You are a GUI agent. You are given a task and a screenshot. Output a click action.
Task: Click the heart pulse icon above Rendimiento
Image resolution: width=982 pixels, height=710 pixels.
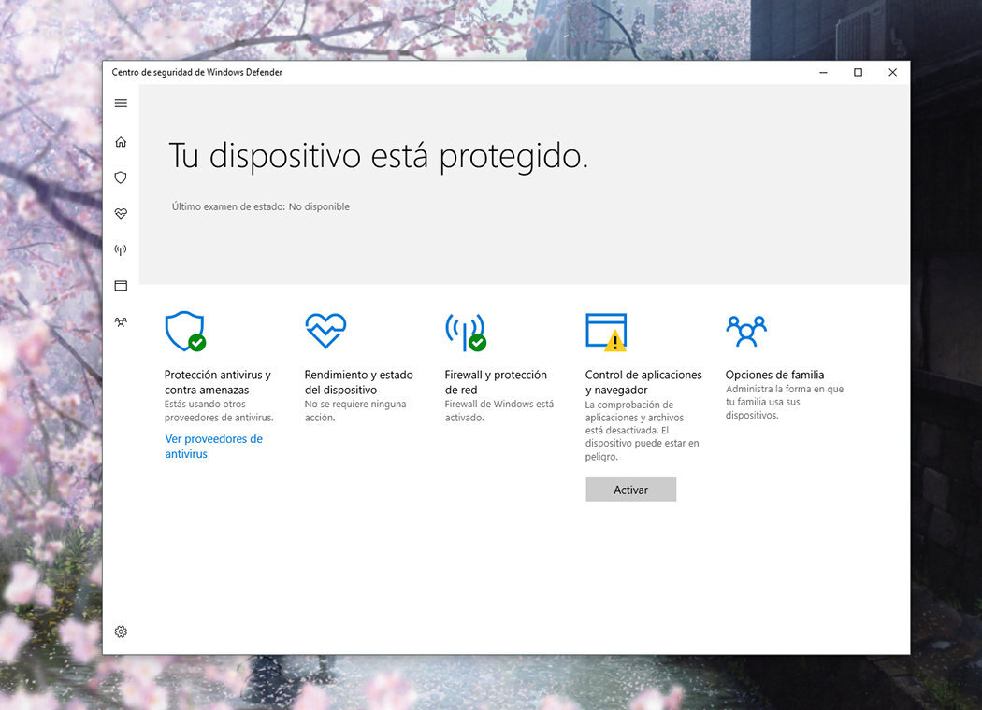click(325, 329)
